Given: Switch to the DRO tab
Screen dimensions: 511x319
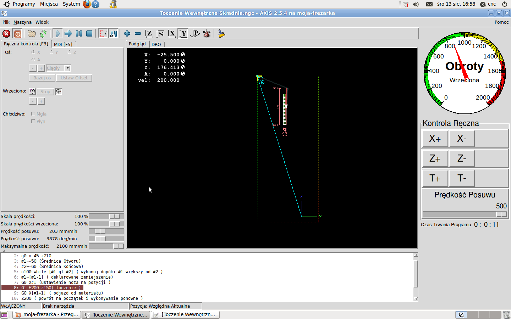Looking at the screenshot, I should [156, 44].
